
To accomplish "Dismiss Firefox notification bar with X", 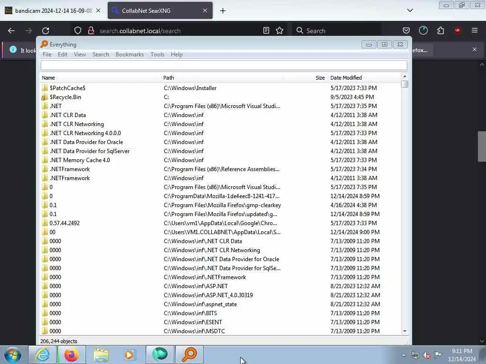I will click(475, 49).
